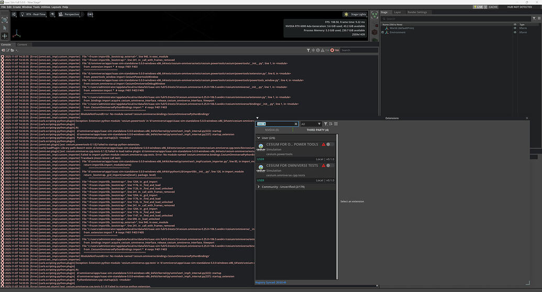
Task: Open the viewport settings icon
Action: pyautogui.click(x=14, y=15)
